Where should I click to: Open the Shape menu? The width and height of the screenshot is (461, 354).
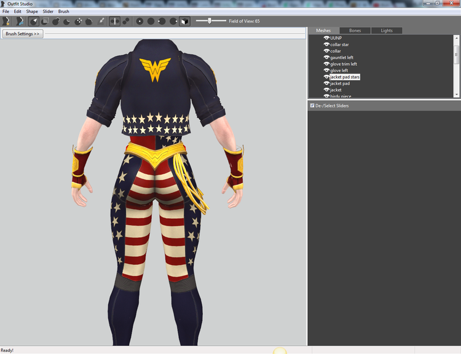[32, 12]
